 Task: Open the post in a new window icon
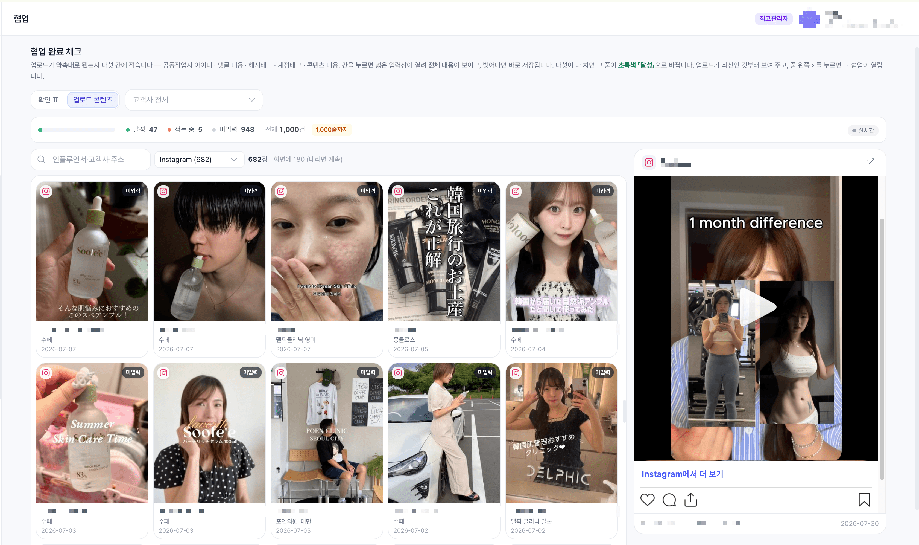[870, 162]
